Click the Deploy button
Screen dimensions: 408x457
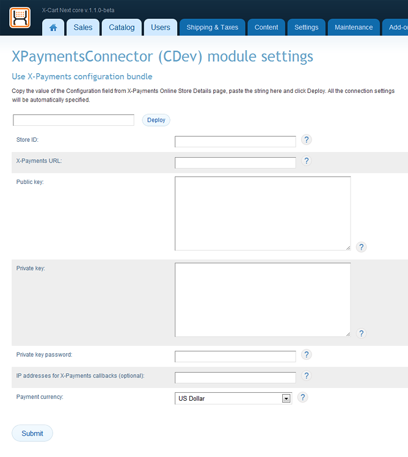[x=156, y=120]
